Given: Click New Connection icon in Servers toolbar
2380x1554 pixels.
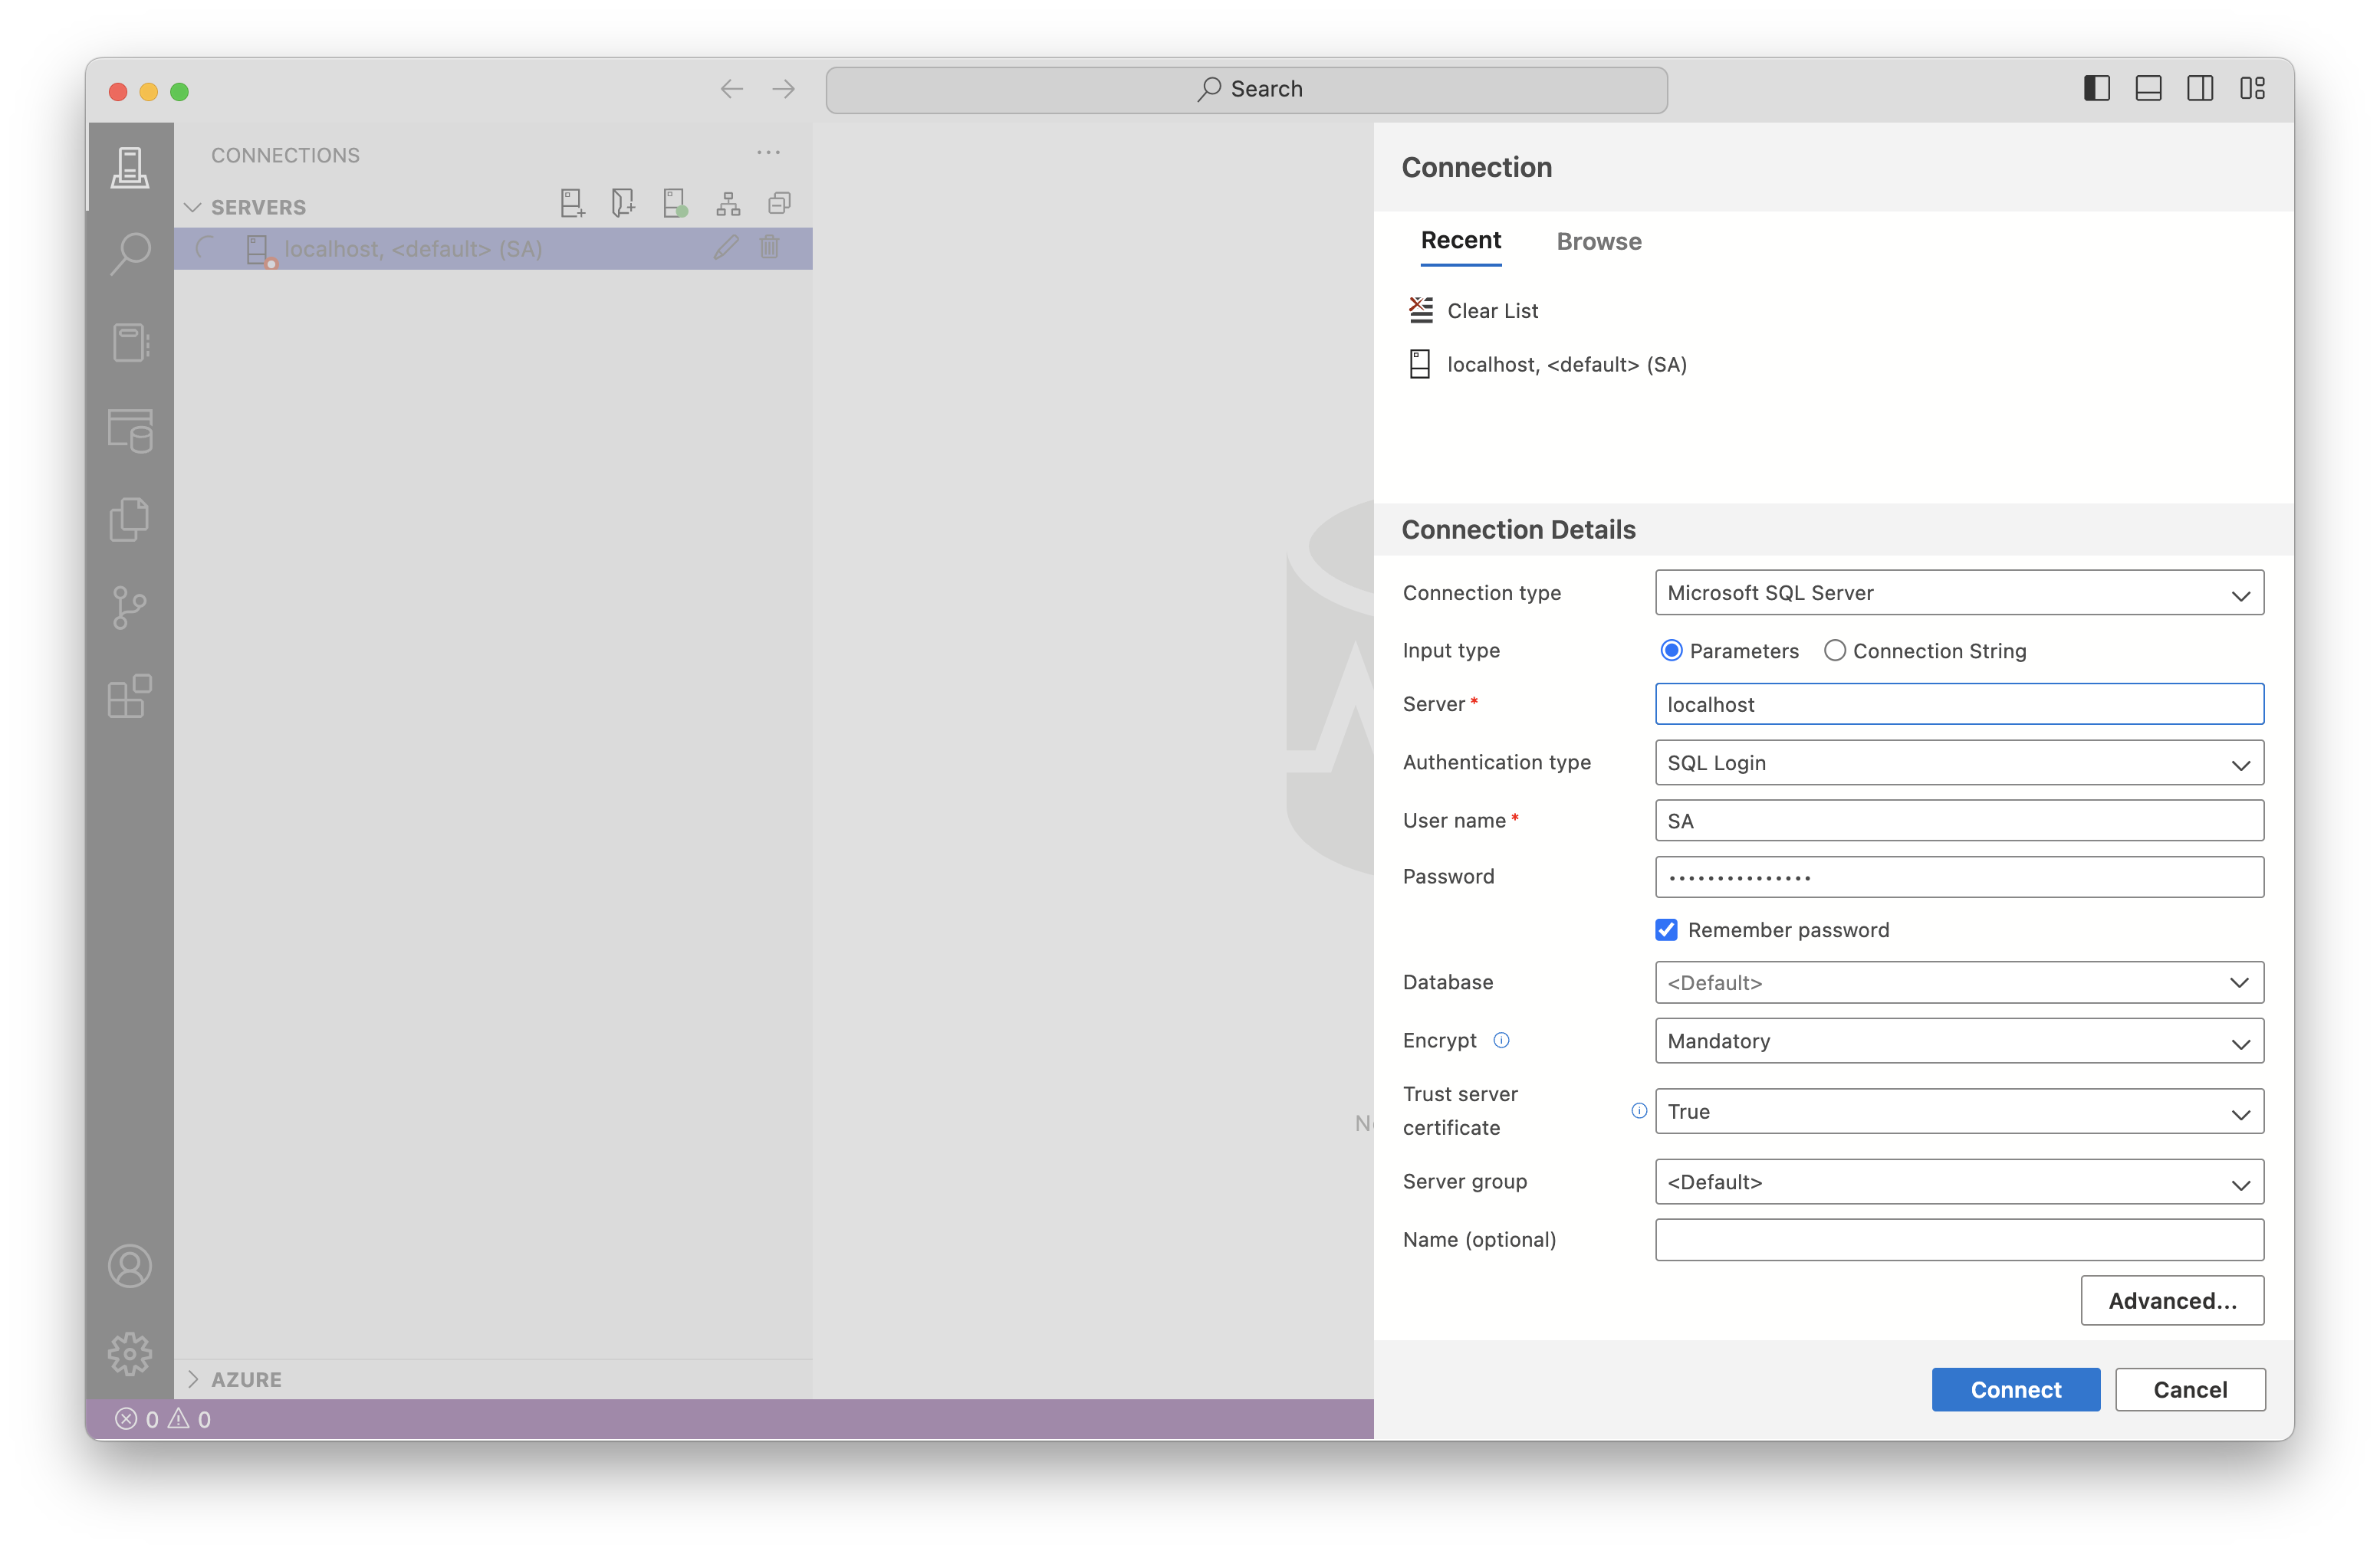Looking at the screenshot, I should click(x=572, y=204).
